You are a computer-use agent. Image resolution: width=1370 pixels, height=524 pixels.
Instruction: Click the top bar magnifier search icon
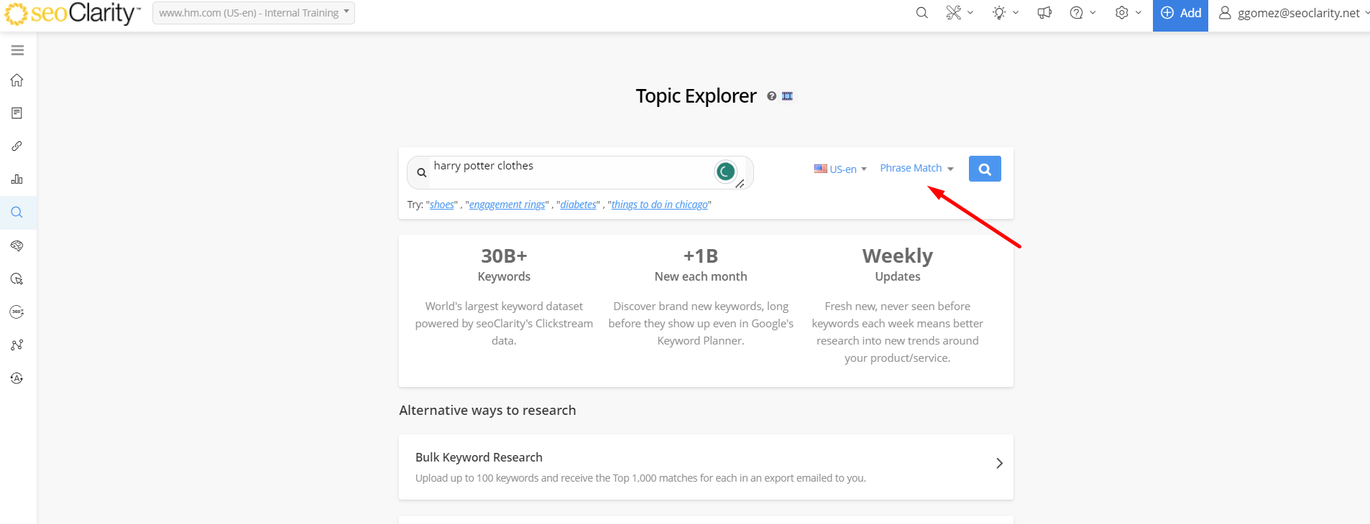coord(921,13)
